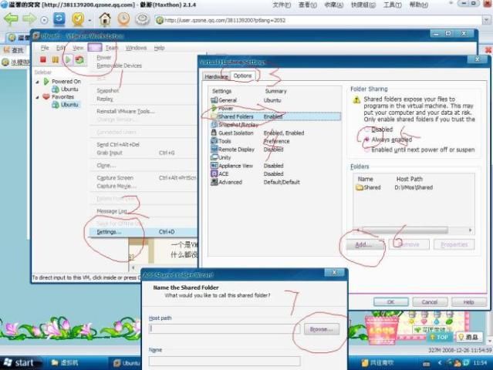Click the Maxthon Favorites star icon
The image size is (493, 370).
point(78,19)
